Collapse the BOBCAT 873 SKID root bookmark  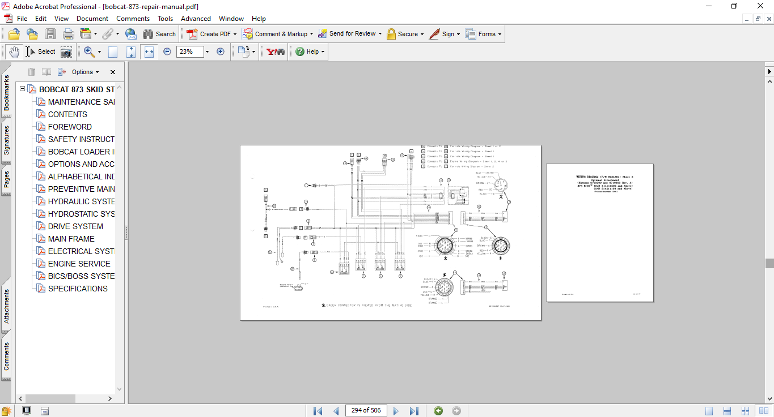coord(22,89)
